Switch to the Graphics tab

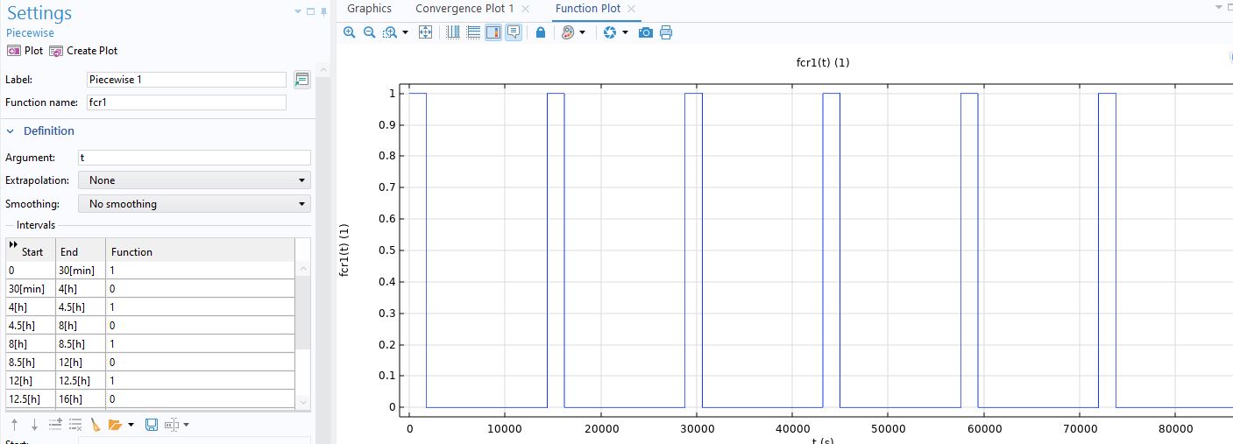coord(369,9)
